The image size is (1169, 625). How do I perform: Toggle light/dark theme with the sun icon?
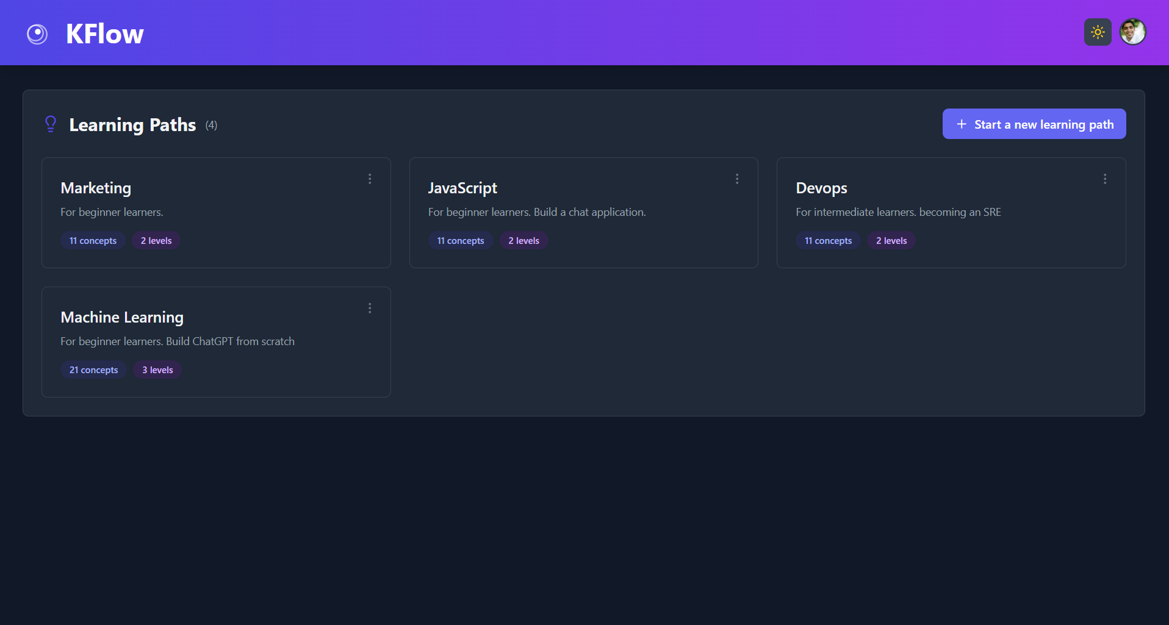[x=1097, y=32]
